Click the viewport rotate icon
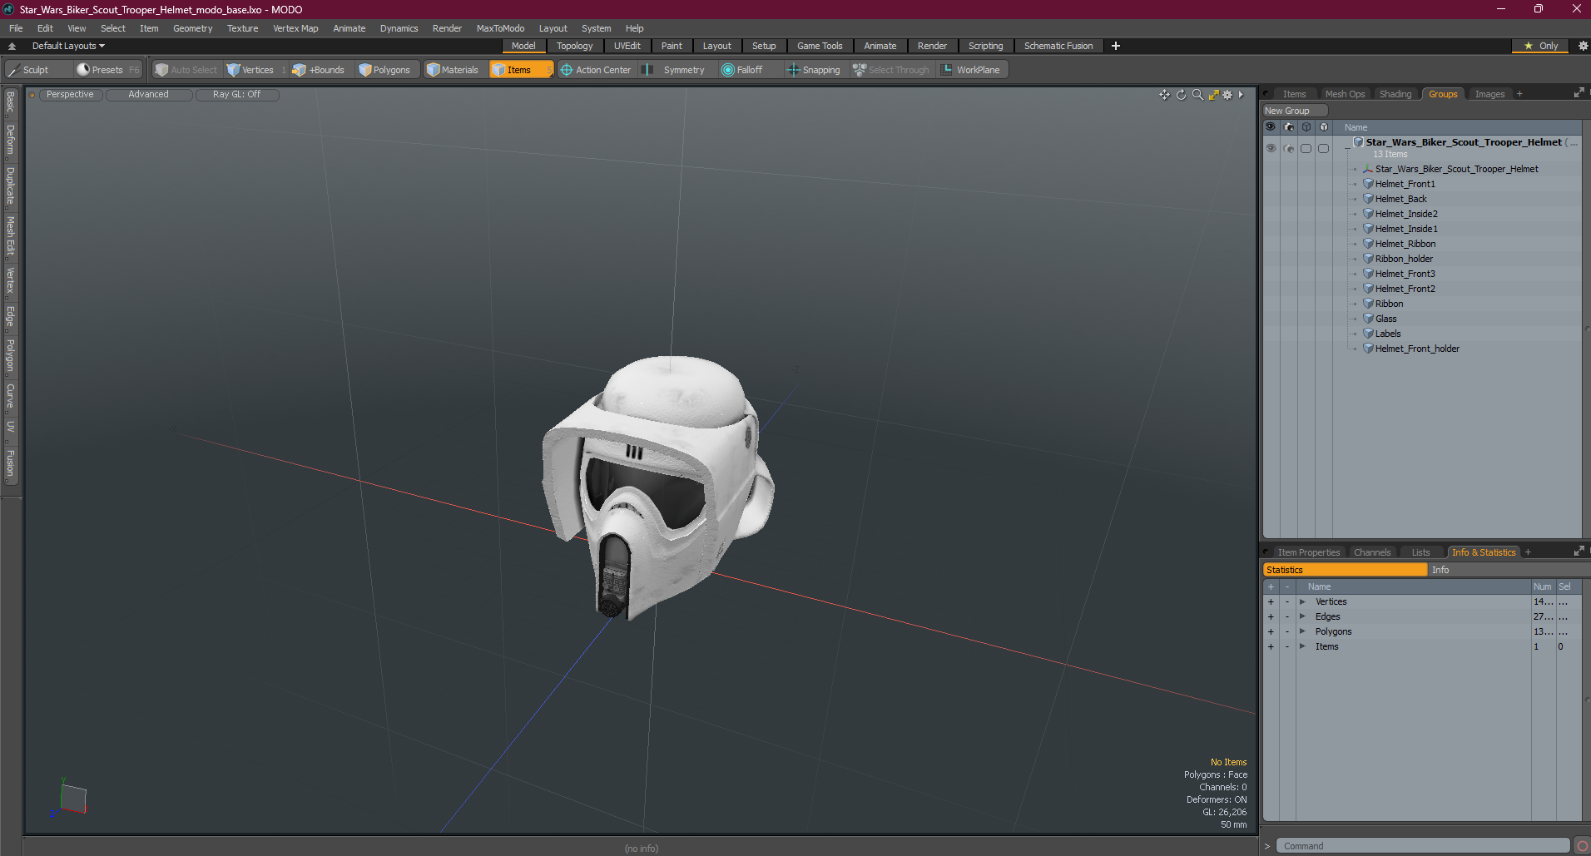1591x856 pixels. (x=1181, y=95)
